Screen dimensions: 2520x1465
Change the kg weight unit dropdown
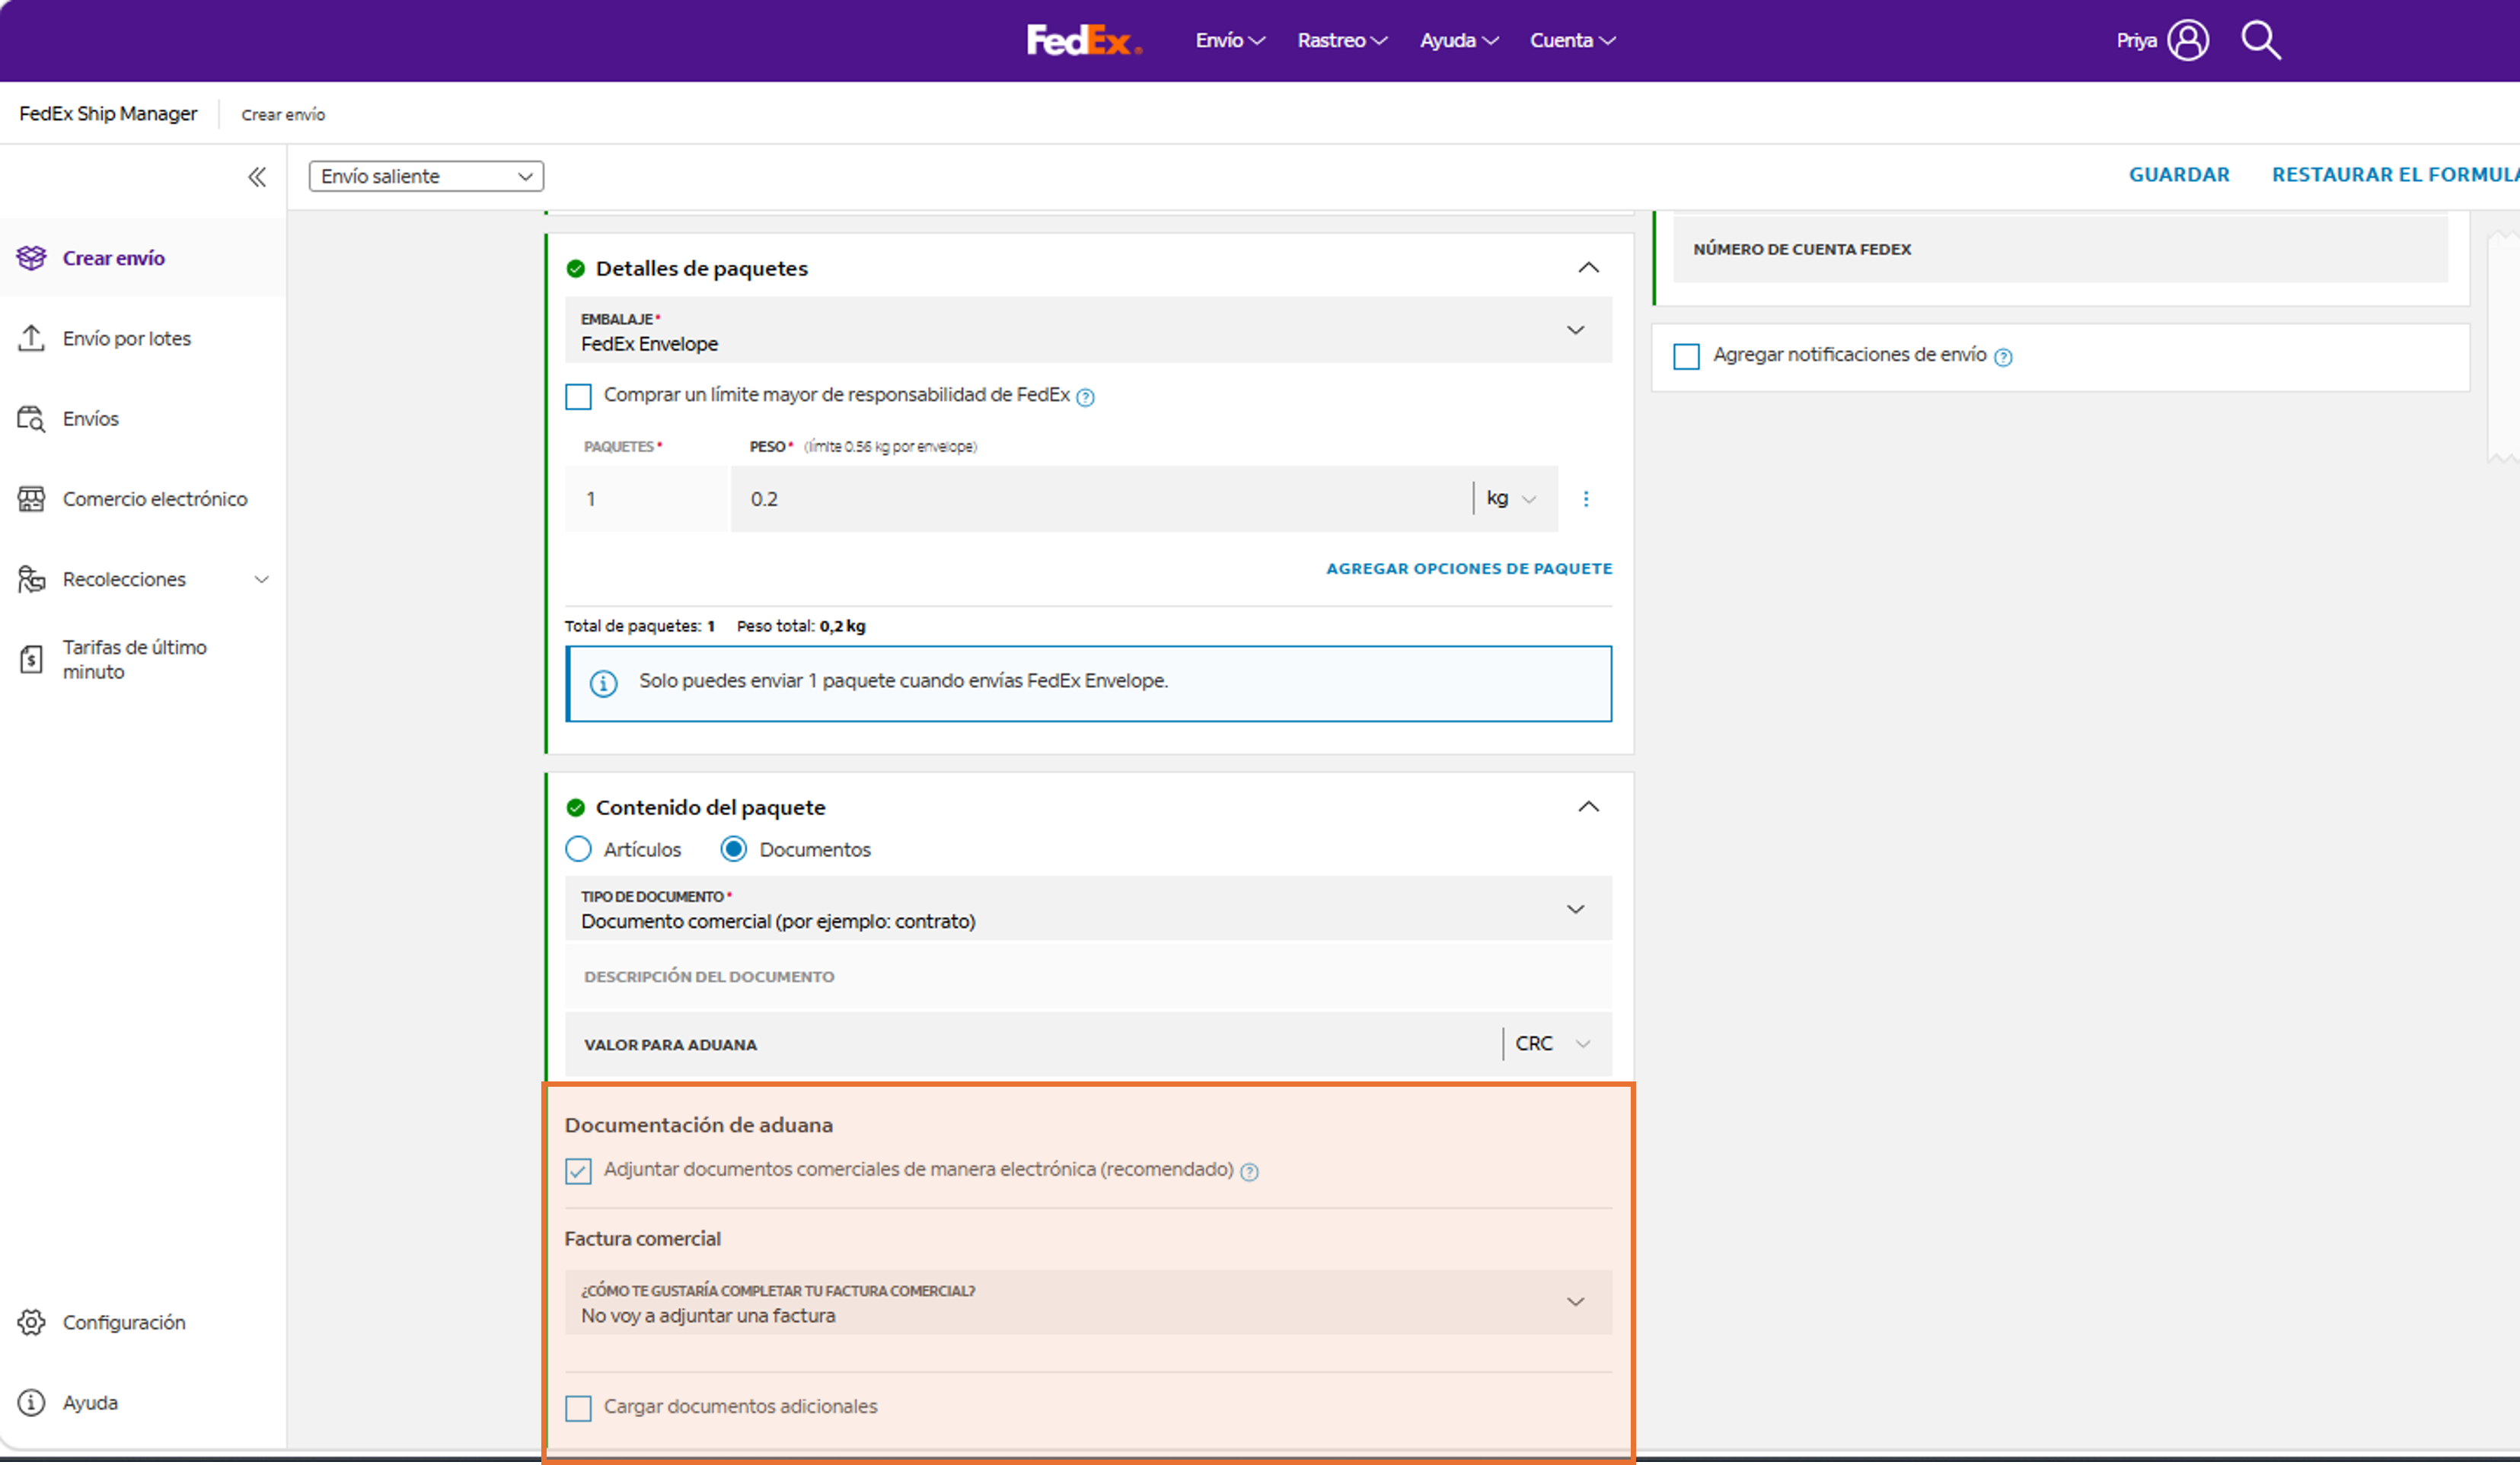(1512, 498)
